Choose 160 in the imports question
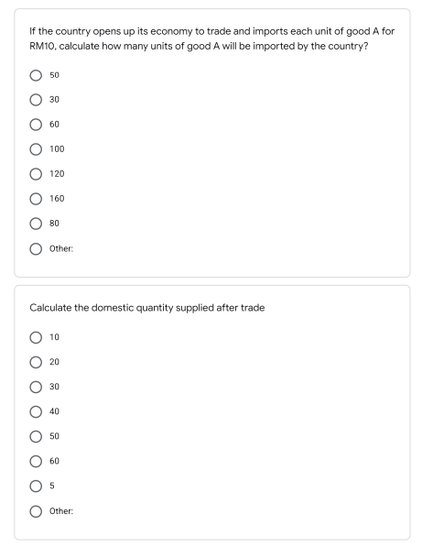The height and width of the screenshot is (558, 422). tap(36, 199)
